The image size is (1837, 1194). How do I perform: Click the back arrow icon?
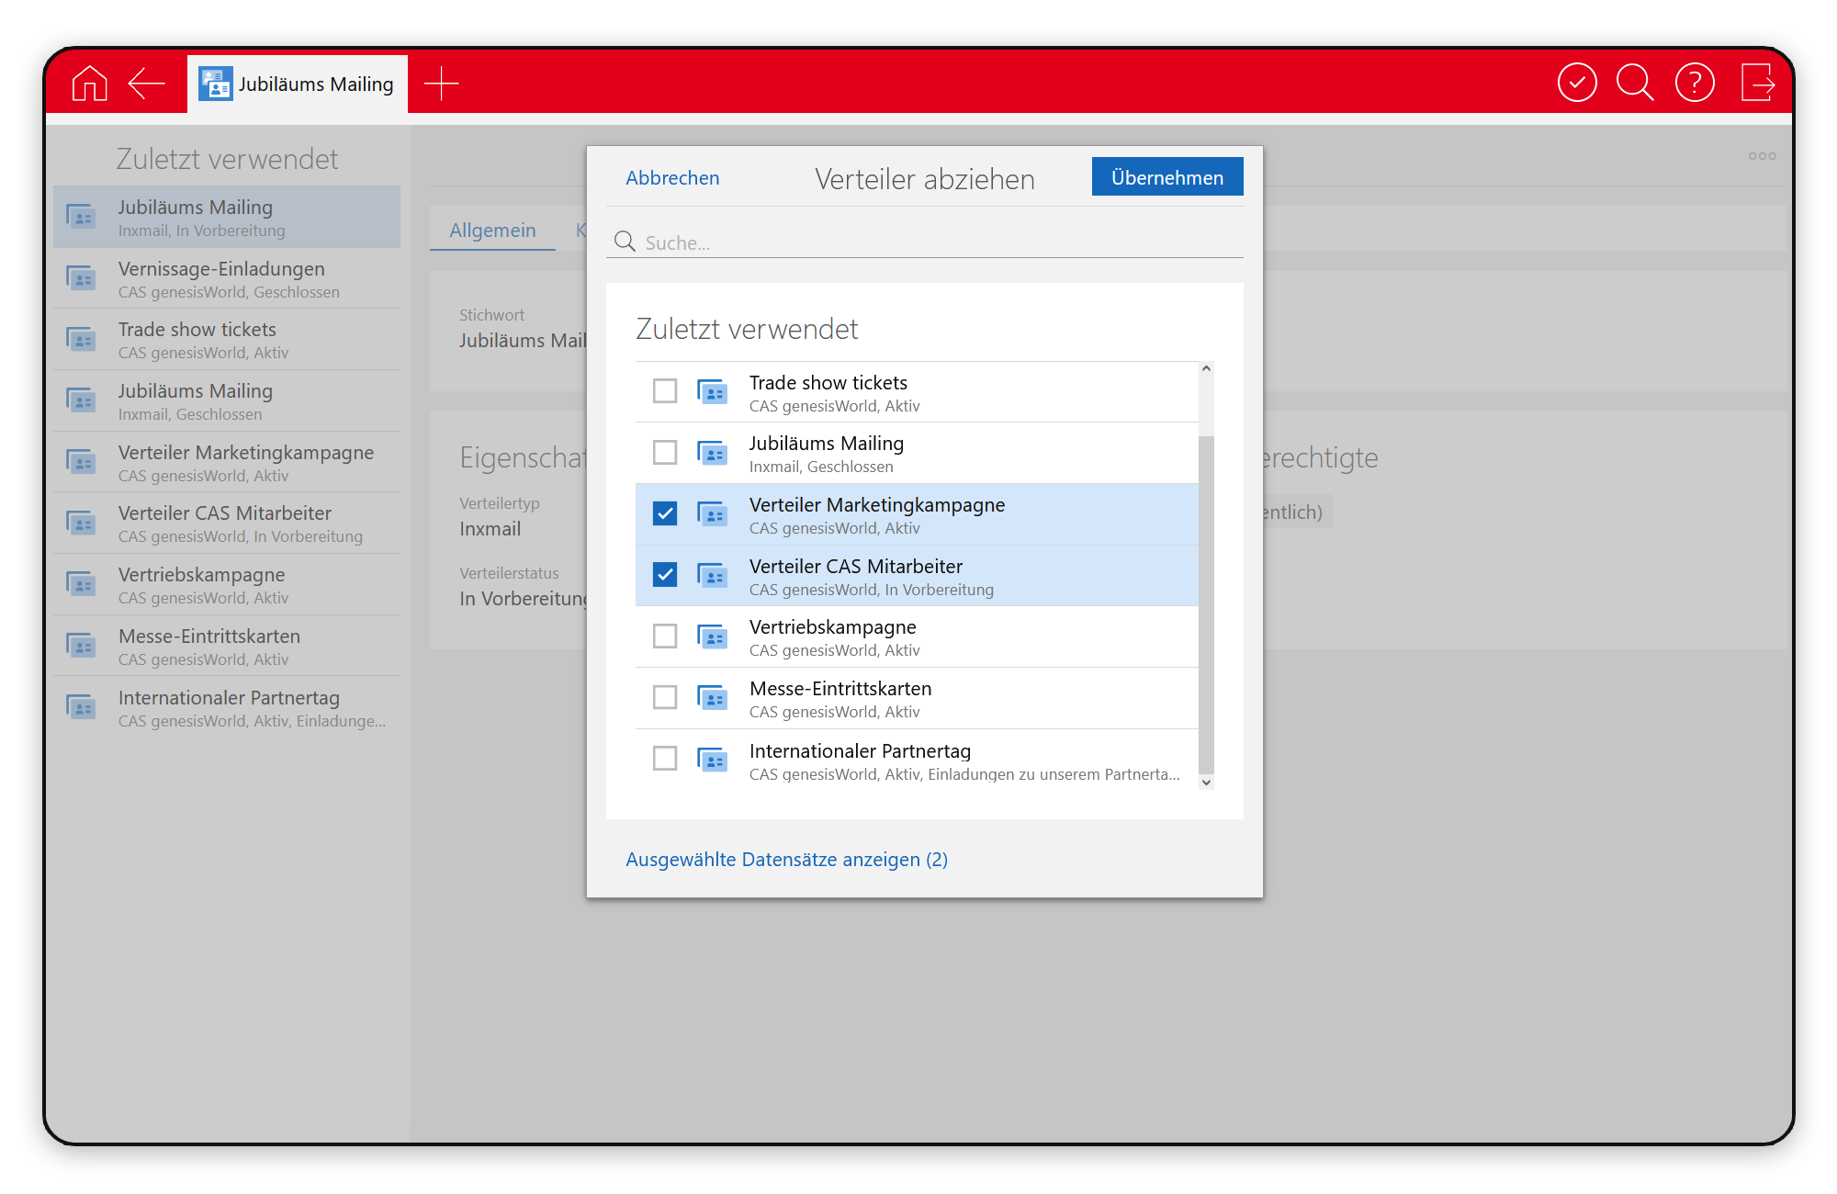[x=147, y=84]
